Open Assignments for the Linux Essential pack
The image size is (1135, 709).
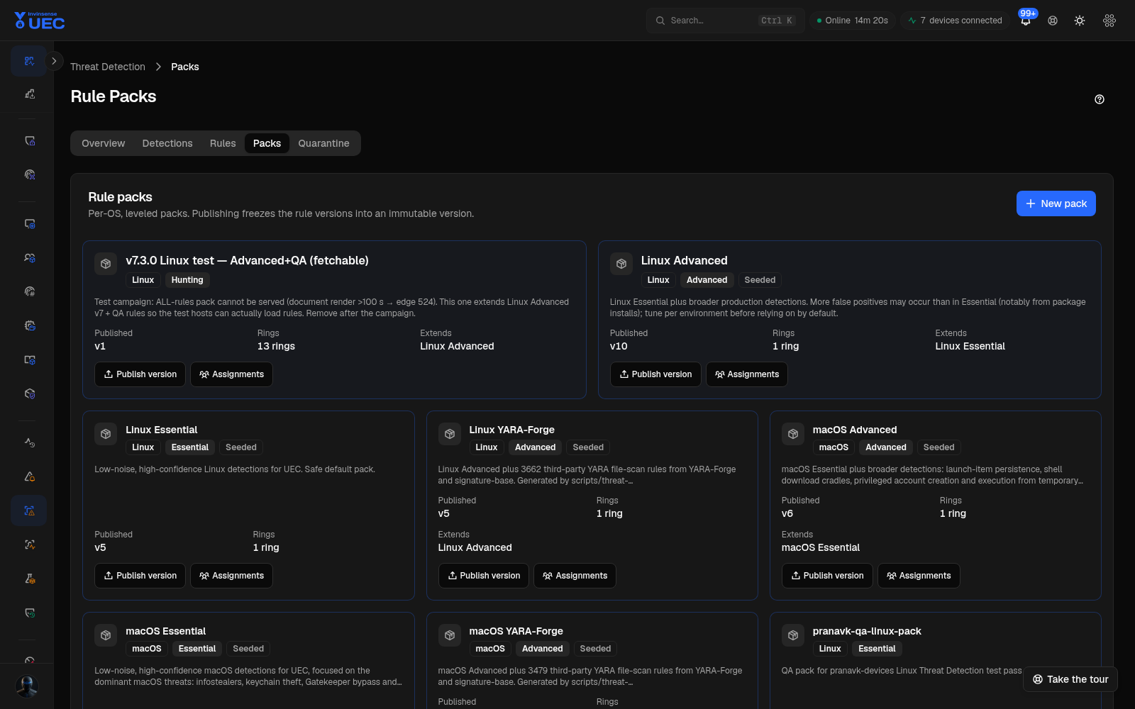click(x=231, y=576)
